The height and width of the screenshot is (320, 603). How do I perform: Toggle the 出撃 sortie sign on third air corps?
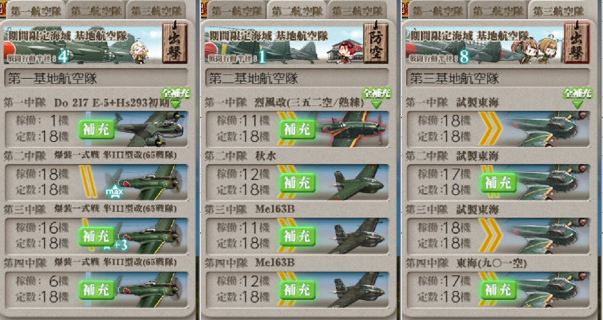coord(577,43)
